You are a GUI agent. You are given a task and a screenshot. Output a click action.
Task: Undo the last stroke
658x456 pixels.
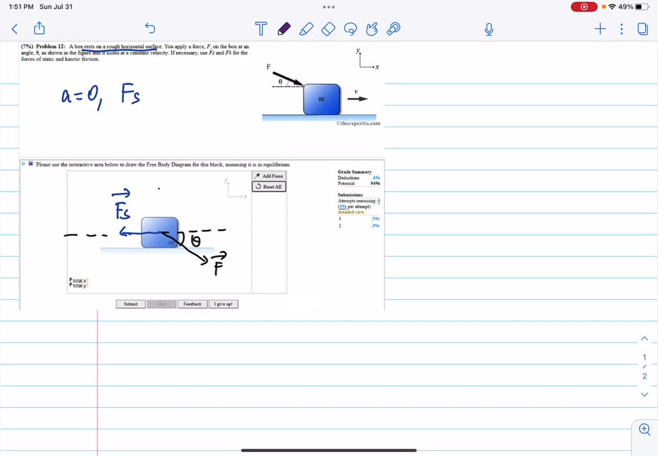click(x=150, y=28)
